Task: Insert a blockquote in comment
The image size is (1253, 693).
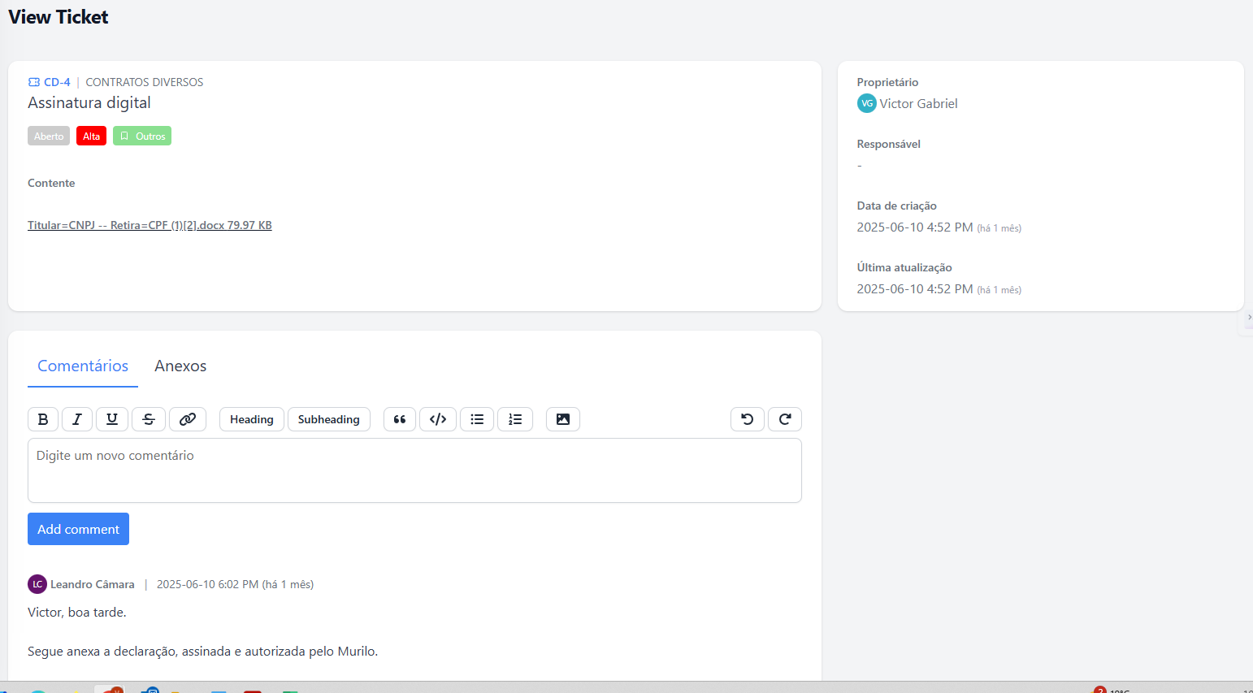Action: [x=400, y=419]
